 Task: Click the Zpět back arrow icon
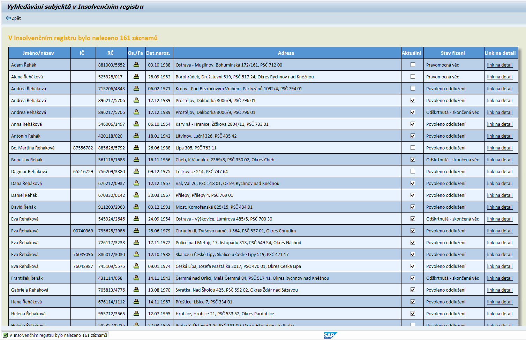pos(8,18)
